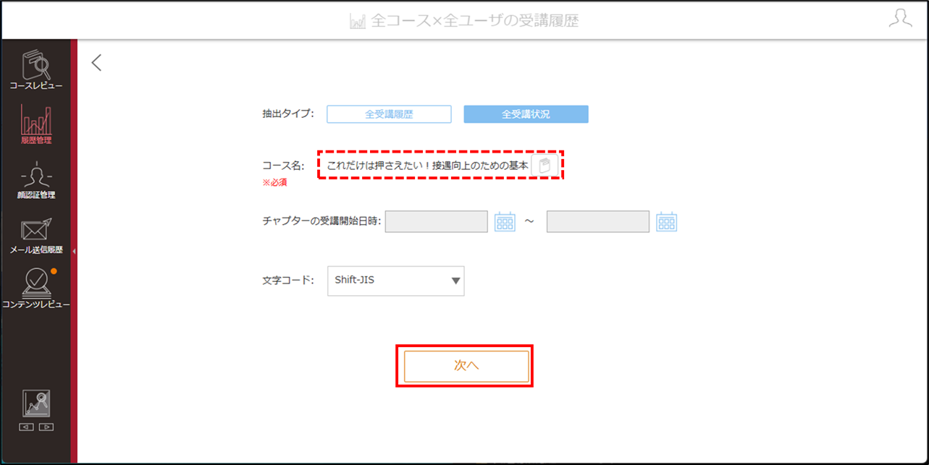Open the start date calendar picker
Viewport: 929px width, 465px height.
505,221
